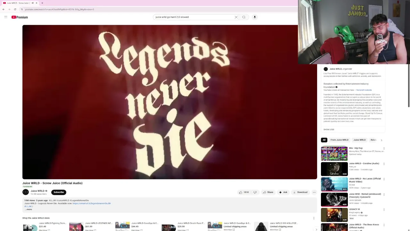Screen dimensions: 410x231
Task: Dislike the video with thumbs down
Action: pos(255,192)
